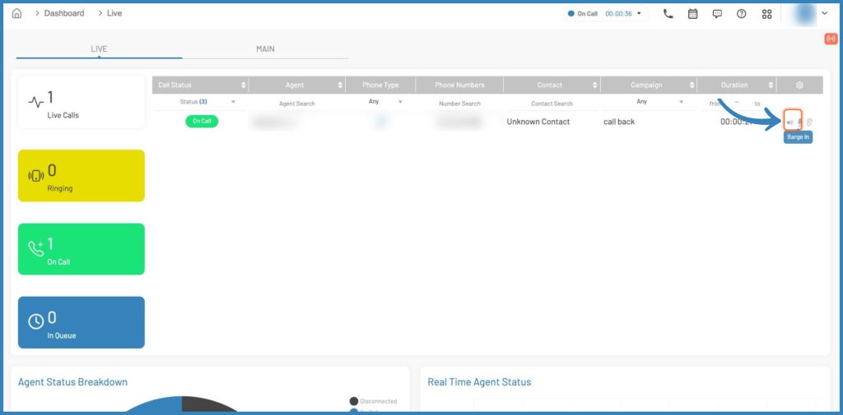Select the yellow Ringing card
Screen dimensions: 843x415
[x=82, y=176]
